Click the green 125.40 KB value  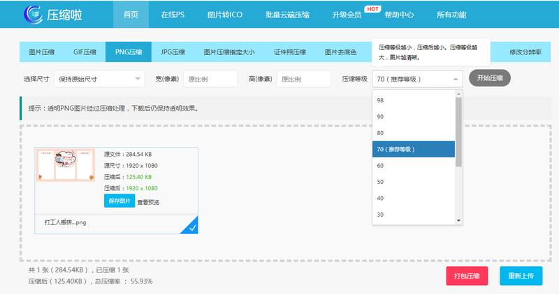139,177
